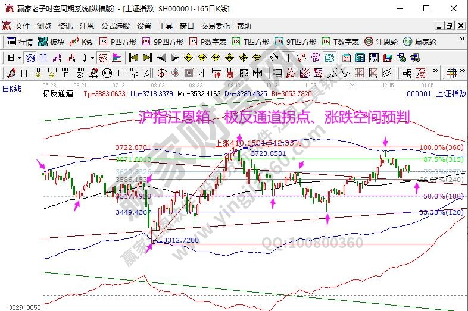This screenshot has height=311, width=468.
Task: Open the 公式选股 menu
Action: (x=115, y=26)
